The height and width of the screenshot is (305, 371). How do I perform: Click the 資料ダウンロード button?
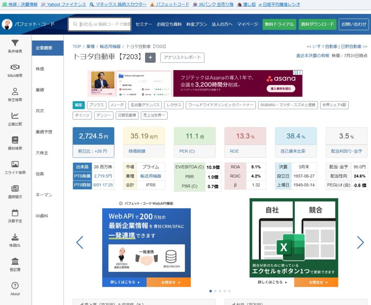click(317, 24)
